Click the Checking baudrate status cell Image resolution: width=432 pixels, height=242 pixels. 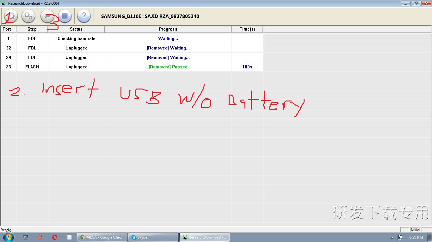(x=77, y=38)
